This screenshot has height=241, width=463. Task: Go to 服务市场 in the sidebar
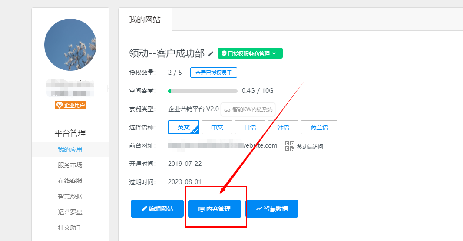(x=70, y=165)
